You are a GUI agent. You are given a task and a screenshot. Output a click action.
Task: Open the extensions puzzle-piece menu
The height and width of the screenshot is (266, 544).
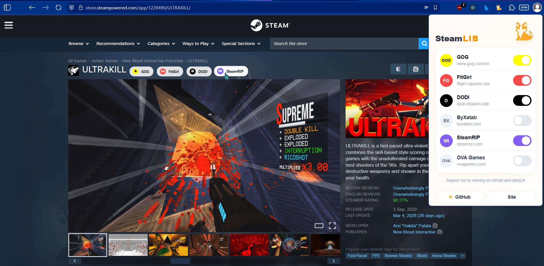coord(512,8)
